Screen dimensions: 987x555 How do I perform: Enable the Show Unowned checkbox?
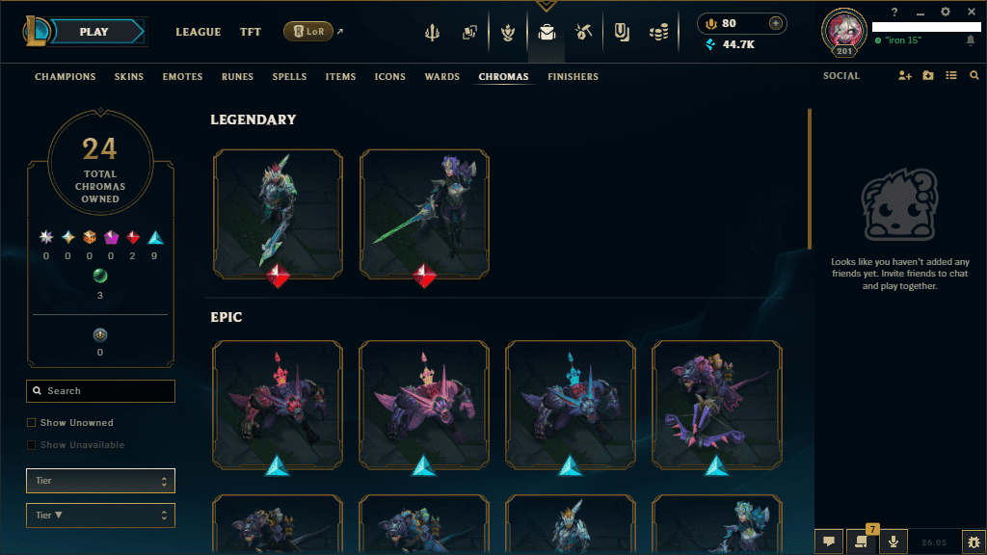pos(31,423)
